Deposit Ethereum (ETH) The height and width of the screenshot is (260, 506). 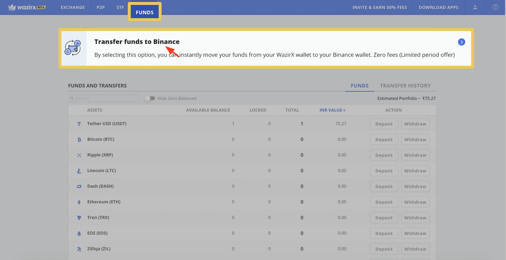click(384, 202)
